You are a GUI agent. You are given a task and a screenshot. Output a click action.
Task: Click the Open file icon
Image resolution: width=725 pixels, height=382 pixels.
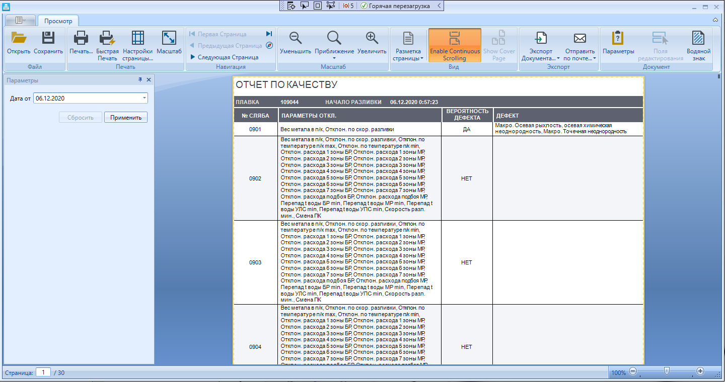pyautogui.click(x=19, y=38)
